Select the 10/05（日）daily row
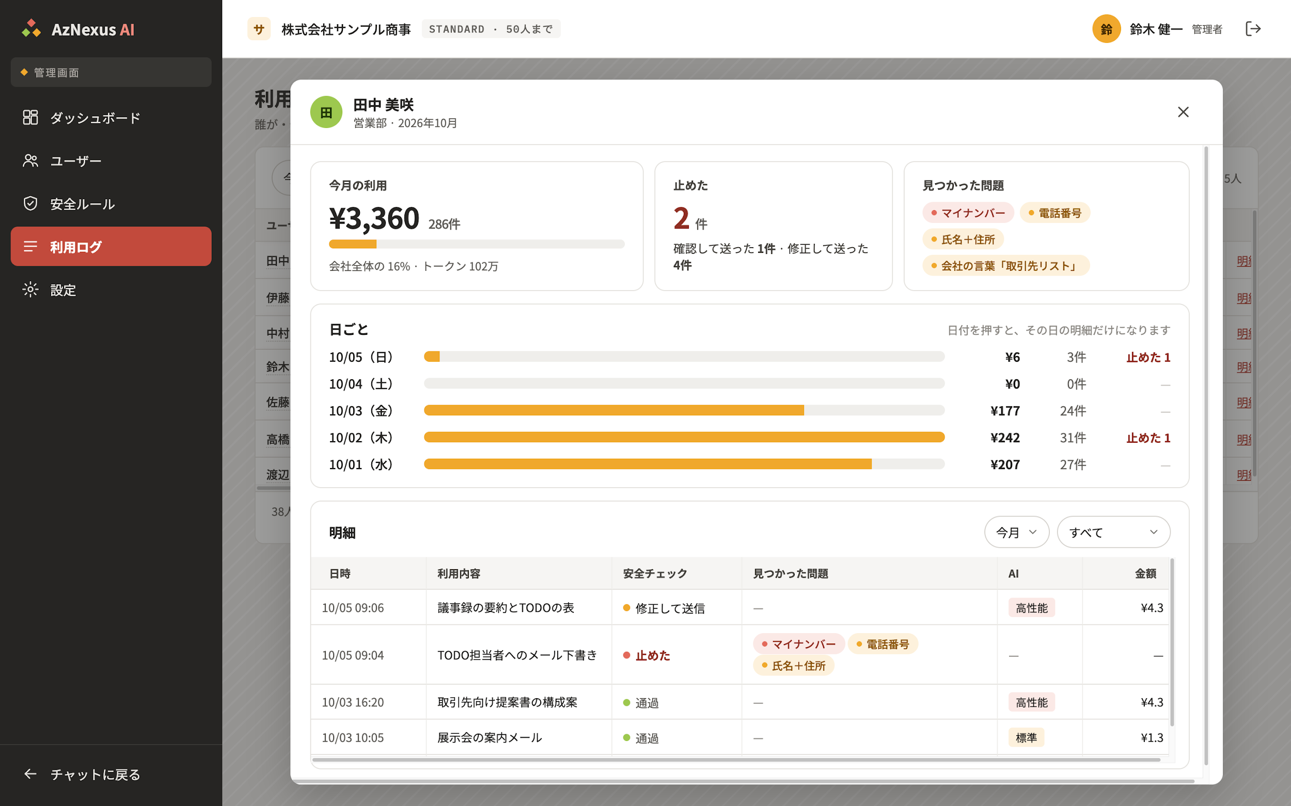Image resolution: width=1291 pixels, height=806 pixels. click(749, 357)
